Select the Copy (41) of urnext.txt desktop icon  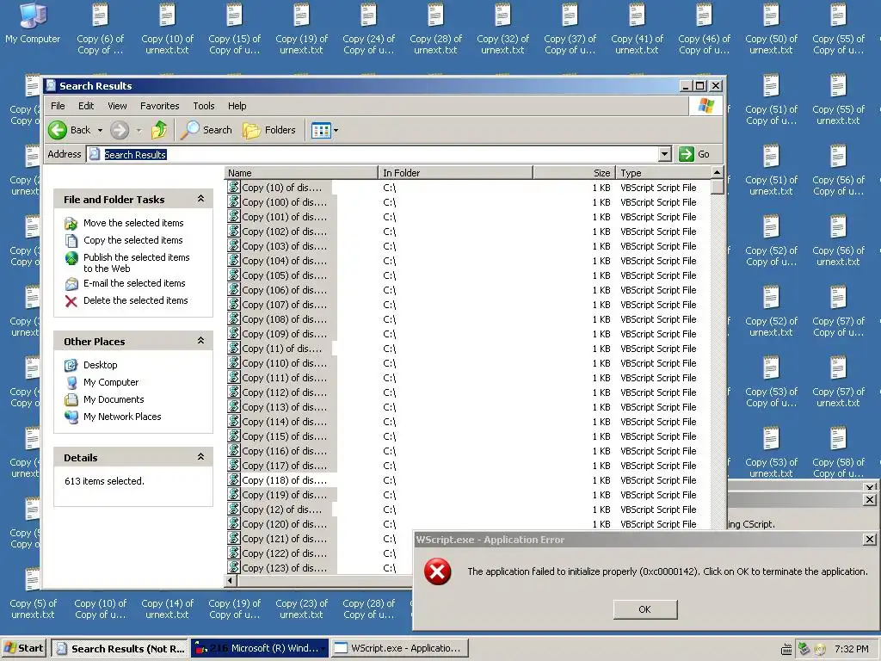point(637,29)
